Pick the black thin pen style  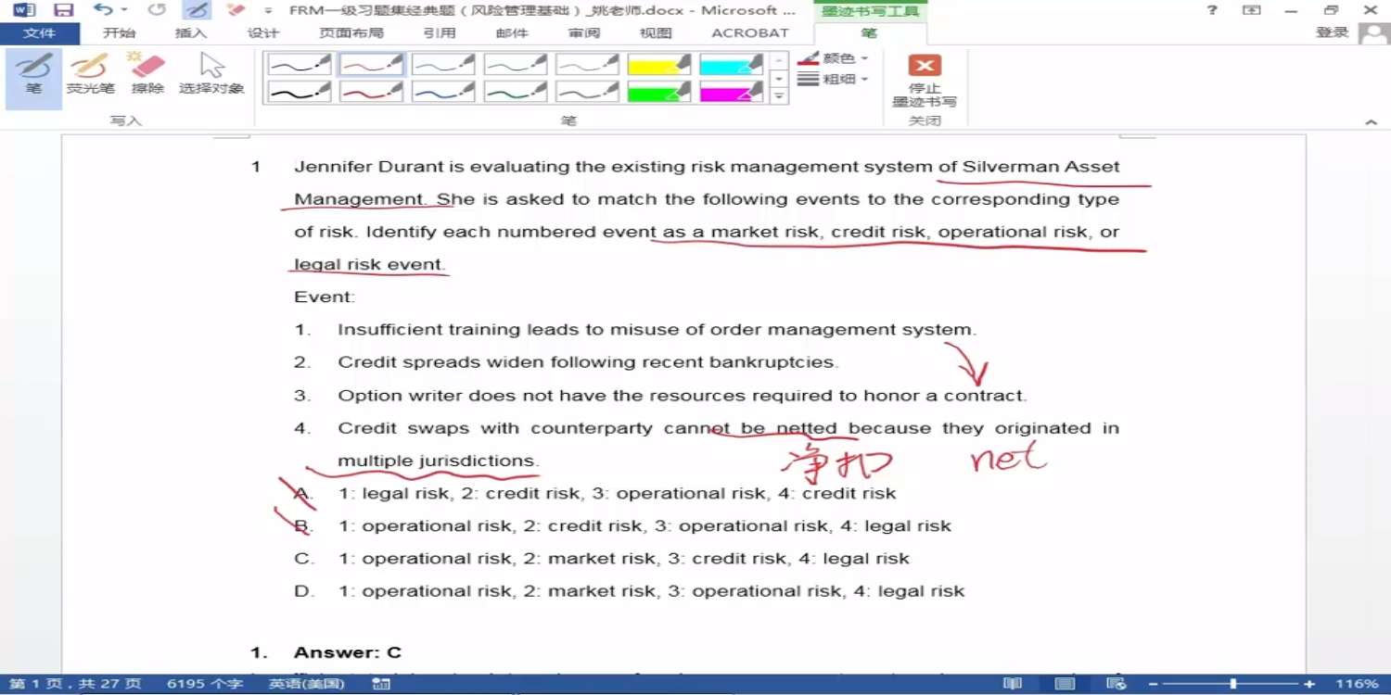click(x=300, y=64)
